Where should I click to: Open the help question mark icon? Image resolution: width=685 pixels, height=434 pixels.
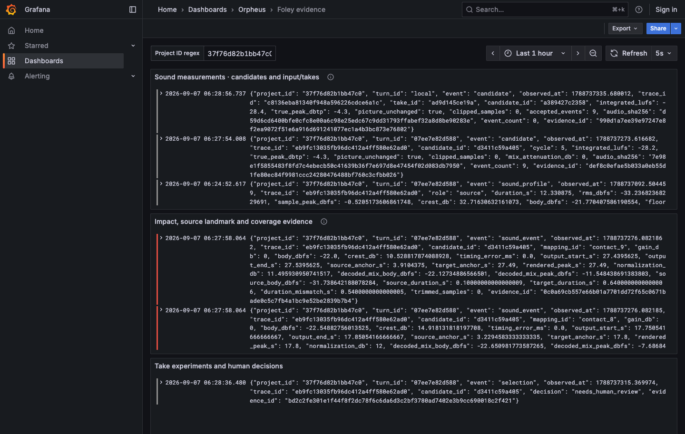[x=639, y=10]
